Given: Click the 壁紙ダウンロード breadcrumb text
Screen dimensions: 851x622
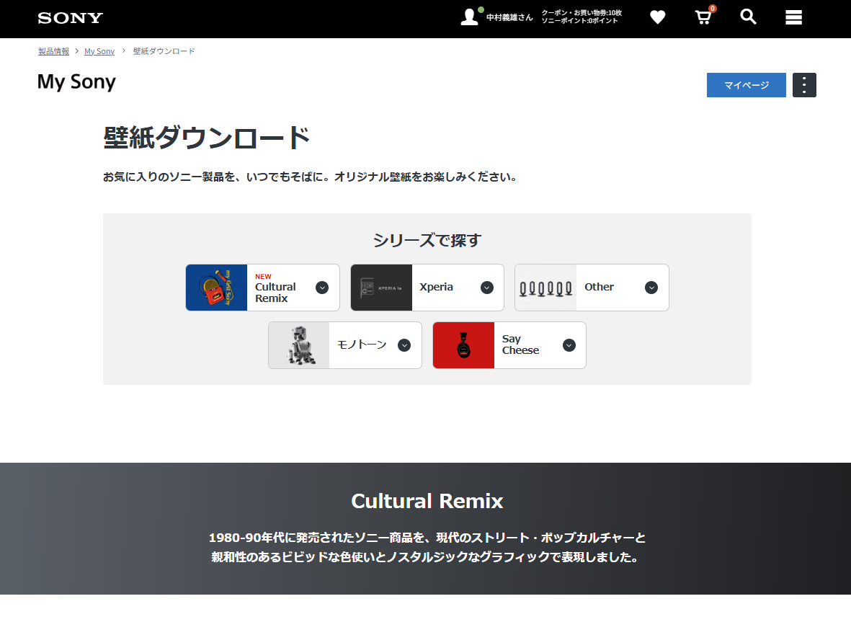Looking at the screenshot, I should [164, 51].
